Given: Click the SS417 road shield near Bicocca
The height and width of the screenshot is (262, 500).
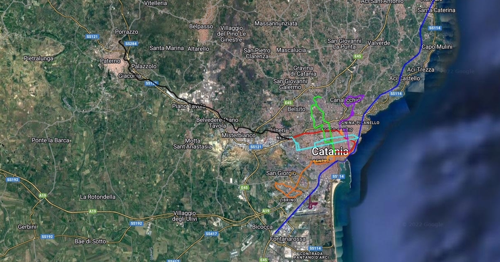Looking at the screenshot, I should tap(212, 234).
